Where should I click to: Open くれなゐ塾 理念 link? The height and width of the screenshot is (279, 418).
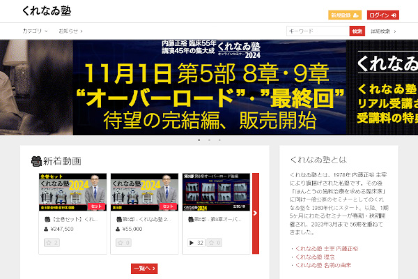[315, 257]
